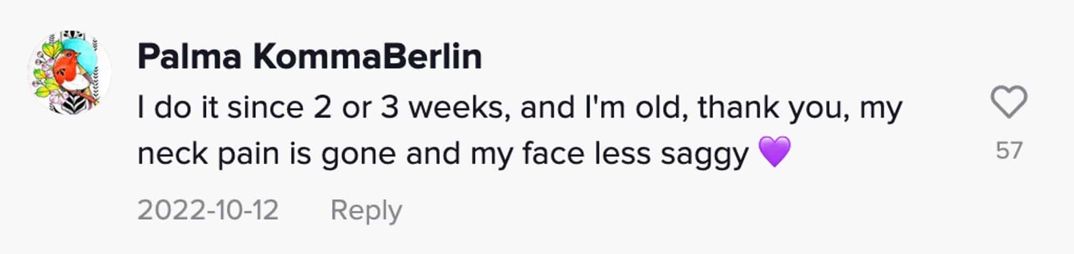Reply to the comment posted on 2022-10-12
The height and width of the screenshot is (254, 1074).
(x=366, y=210)
